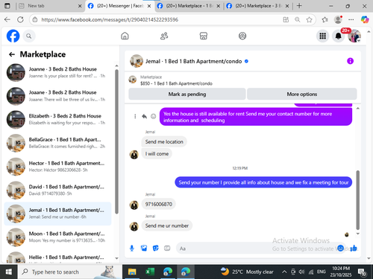Open the Marketplace storefront icon

point(204,36)
